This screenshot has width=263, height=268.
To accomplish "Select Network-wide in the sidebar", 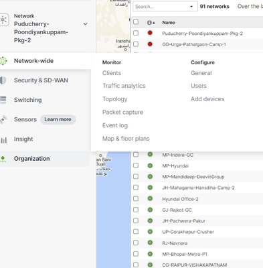I will pyautogui.click(x=33, y=61).
